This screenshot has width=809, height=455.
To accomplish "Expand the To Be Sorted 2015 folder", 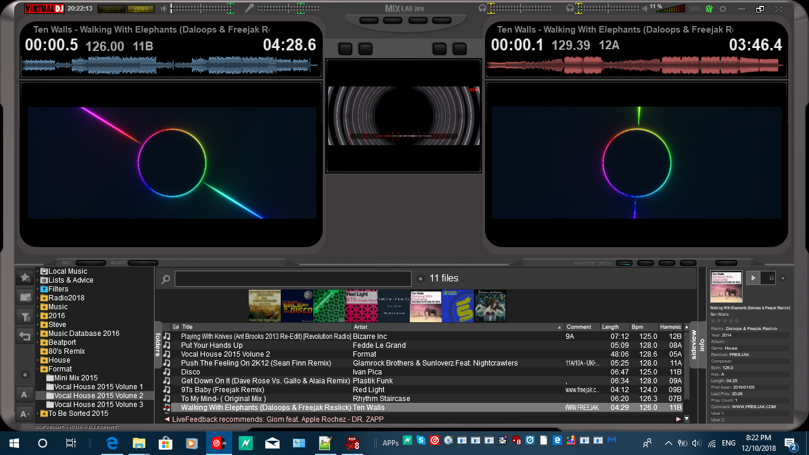I will pyautogui.click(x=38, y=414).
